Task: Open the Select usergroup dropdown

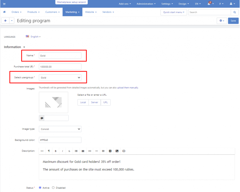Action: click(60, 77)
